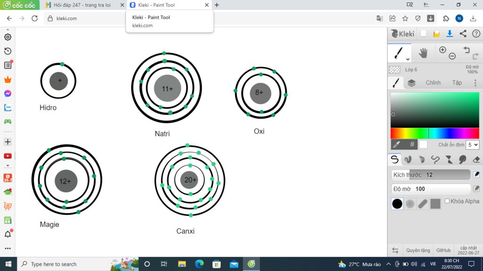Reload the kleki.com page
Image resolution: width=483 pixels, height=271 pixels.
click(x=34, y=18)
